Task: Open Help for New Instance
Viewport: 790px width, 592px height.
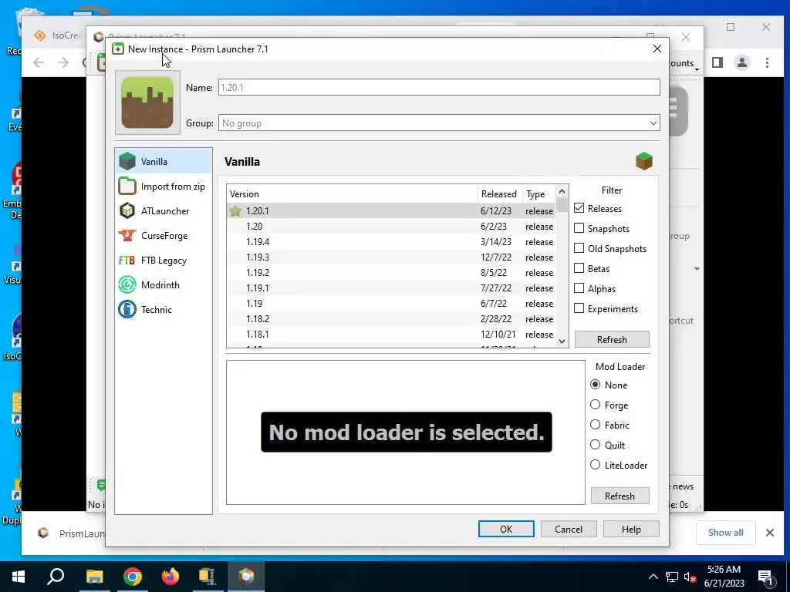Action: pyautogui.click(x=631, y=529)
